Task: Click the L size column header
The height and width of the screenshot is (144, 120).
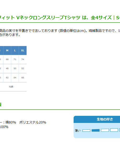Action: pos(15,50)
